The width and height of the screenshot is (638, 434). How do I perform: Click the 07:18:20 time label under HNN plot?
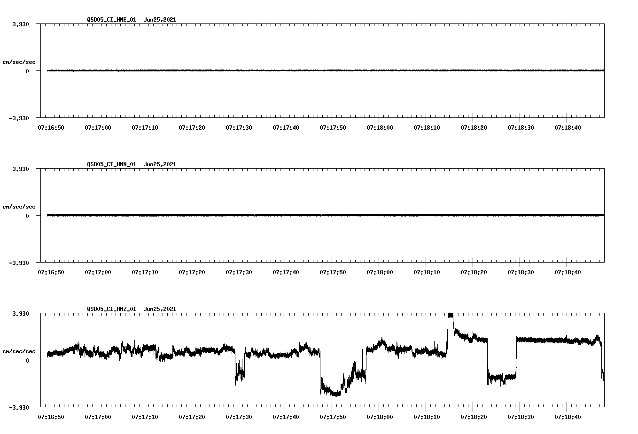point(474,272)
